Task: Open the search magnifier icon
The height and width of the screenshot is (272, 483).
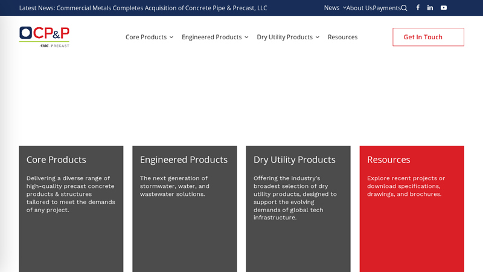Action: [x=404, y=8]
